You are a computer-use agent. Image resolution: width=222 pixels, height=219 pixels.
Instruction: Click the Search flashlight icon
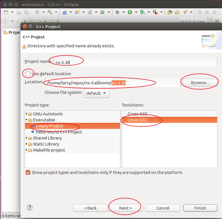click(x=185, y=12)
